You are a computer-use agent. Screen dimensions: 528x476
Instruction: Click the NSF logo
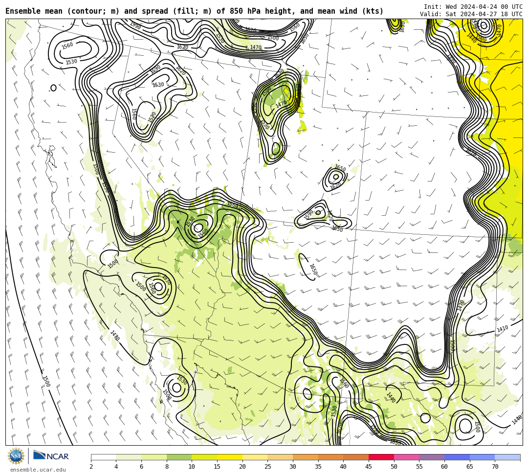point(16,456)
